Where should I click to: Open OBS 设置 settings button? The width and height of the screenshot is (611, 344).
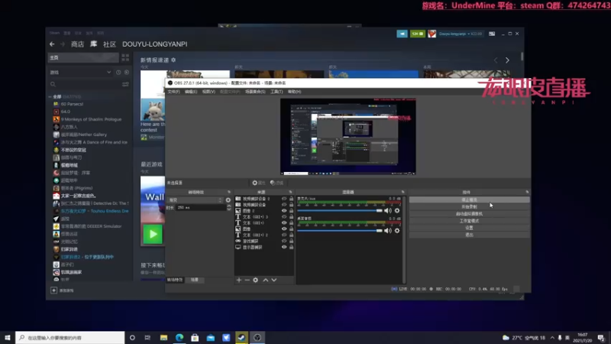[x=469, y=228]
